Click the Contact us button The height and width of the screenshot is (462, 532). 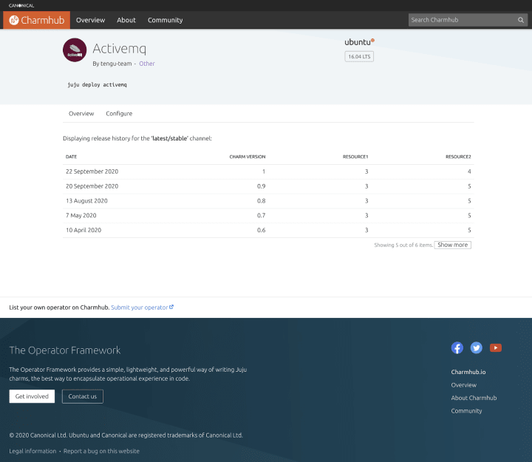(x=83, y=396)
